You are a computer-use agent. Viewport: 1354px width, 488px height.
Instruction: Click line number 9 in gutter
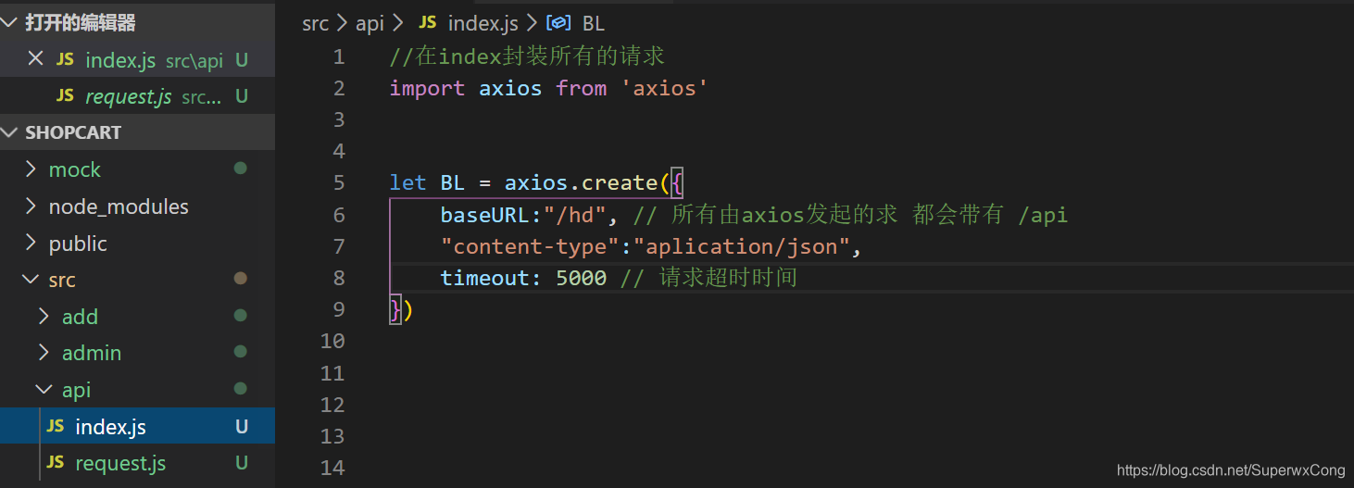[338, 309]
